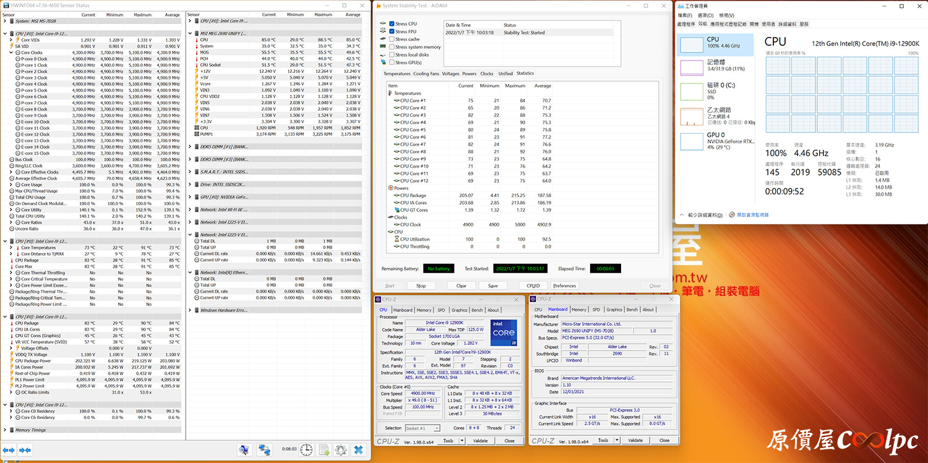
Task: Click Close button in right CPU-Z
Action: [x=664, y=441]
